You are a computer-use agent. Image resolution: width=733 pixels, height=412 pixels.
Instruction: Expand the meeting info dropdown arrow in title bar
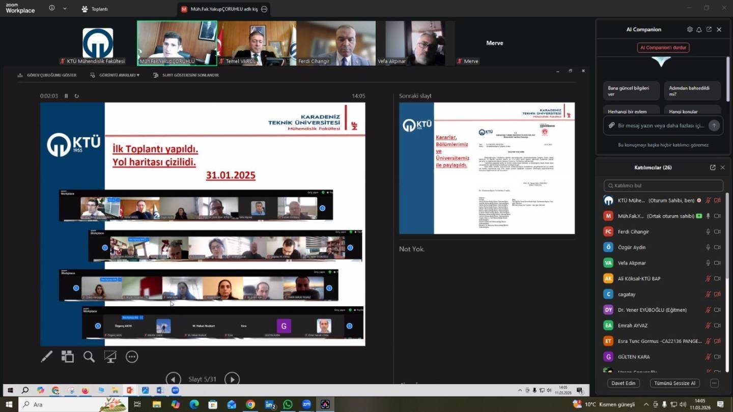pyautogui.click(x=65, y=9)
